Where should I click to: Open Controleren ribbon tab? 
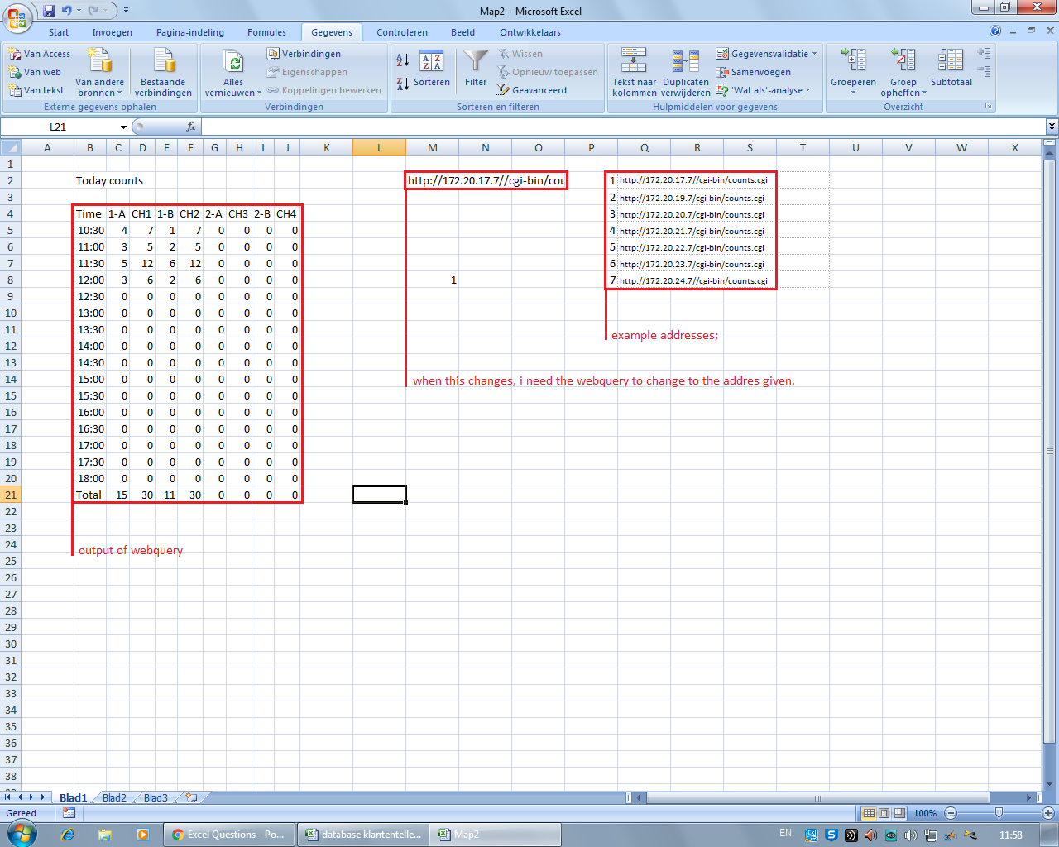pyautogui.click(x=402, y=32)
